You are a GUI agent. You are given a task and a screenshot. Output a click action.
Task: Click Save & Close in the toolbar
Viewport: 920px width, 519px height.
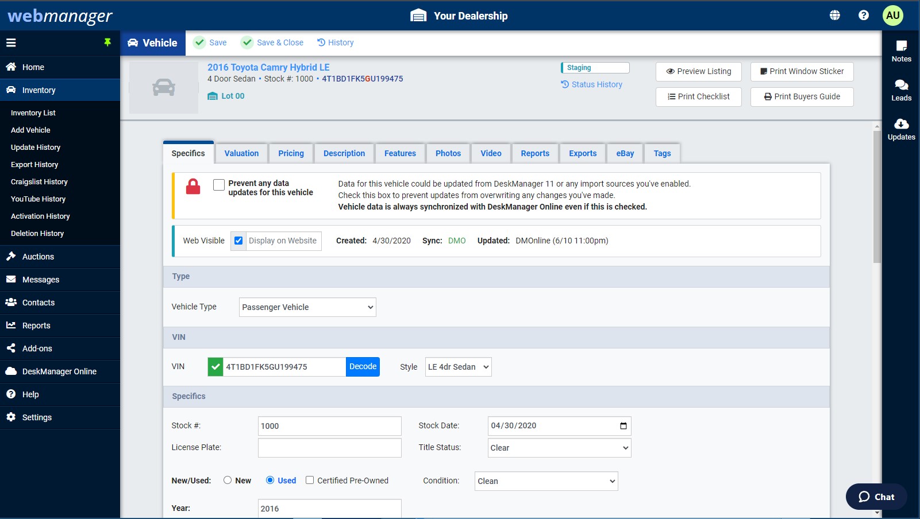(x=273, y=42)
